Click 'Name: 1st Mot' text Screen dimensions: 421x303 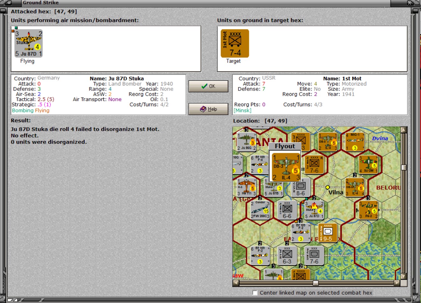[x=342, y=78]
